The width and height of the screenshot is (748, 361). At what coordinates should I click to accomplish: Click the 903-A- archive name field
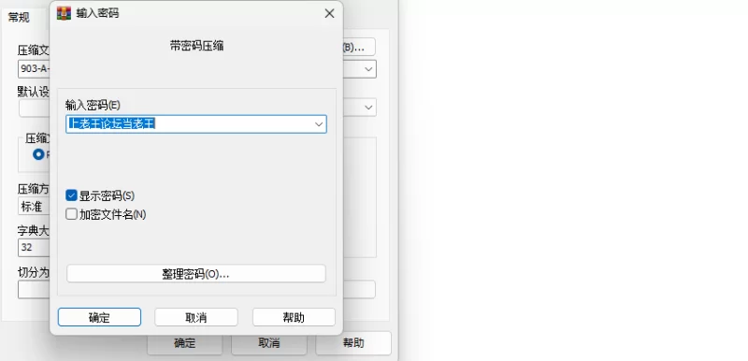tap(34, 69)
